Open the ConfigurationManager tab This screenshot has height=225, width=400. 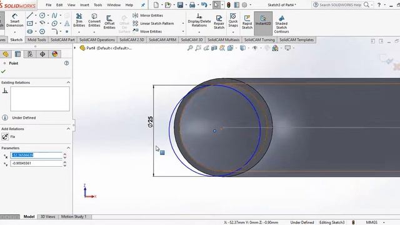click(30, 54)
